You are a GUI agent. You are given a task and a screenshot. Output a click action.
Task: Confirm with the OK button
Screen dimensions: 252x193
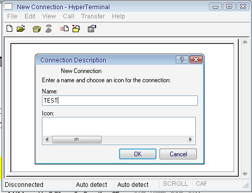coord(138,154)
